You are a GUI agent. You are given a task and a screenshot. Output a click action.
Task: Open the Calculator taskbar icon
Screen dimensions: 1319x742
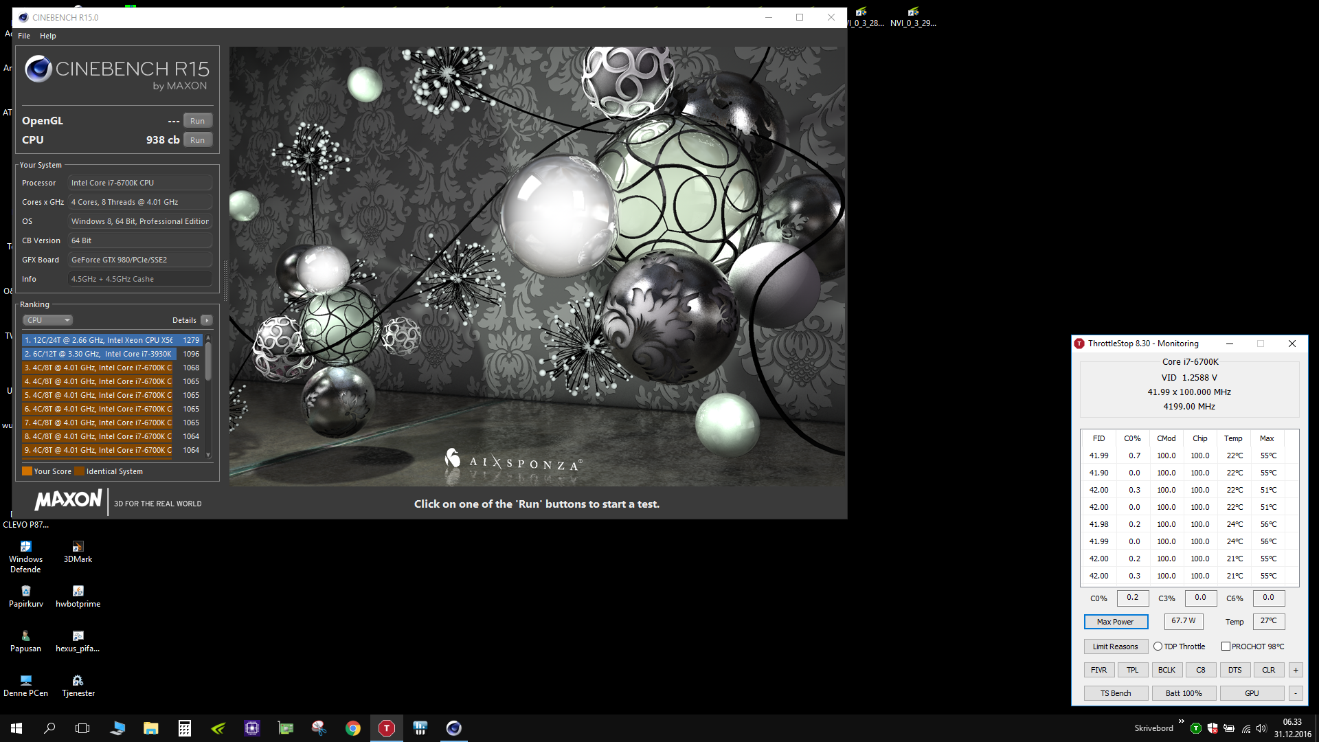pyautogui.click(x=185, y=728)
